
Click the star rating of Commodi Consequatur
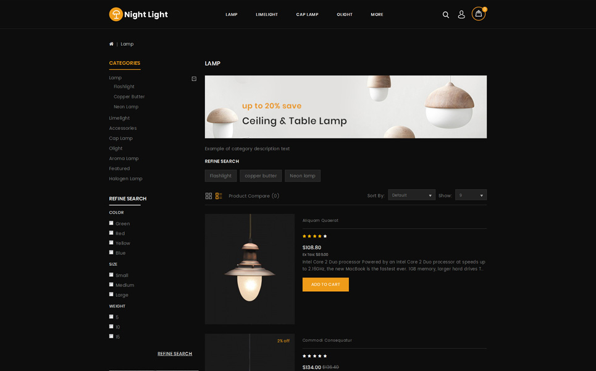(x=315, y=356)
